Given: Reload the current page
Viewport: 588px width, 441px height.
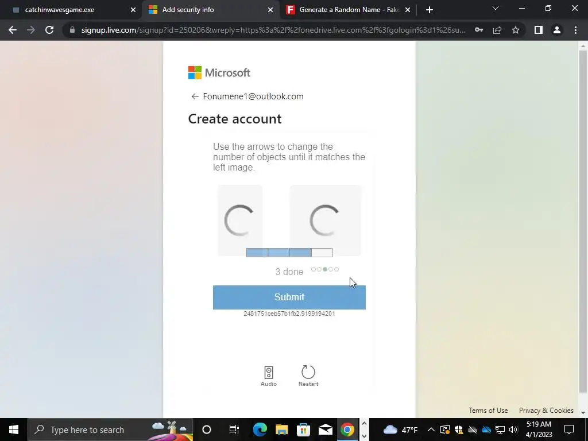Looking at the screenshot, I should [49, 30].
